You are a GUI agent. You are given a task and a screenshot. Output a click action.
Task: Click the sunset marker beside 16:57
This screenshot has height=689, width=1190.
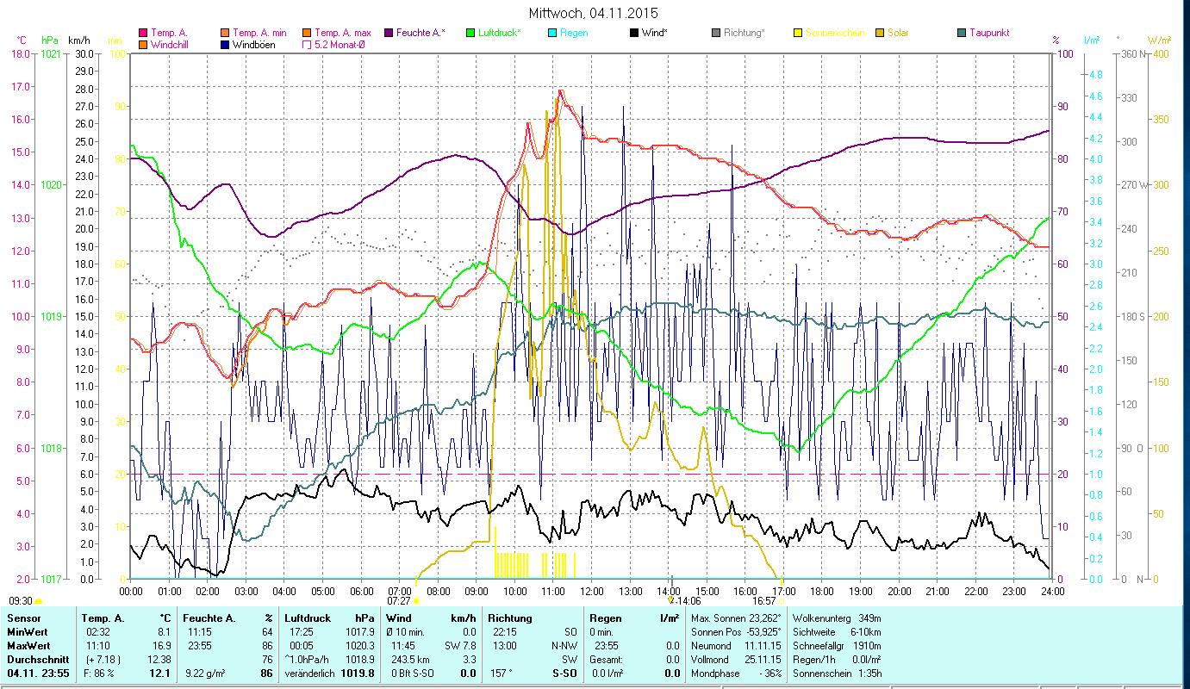coord(782,601)
